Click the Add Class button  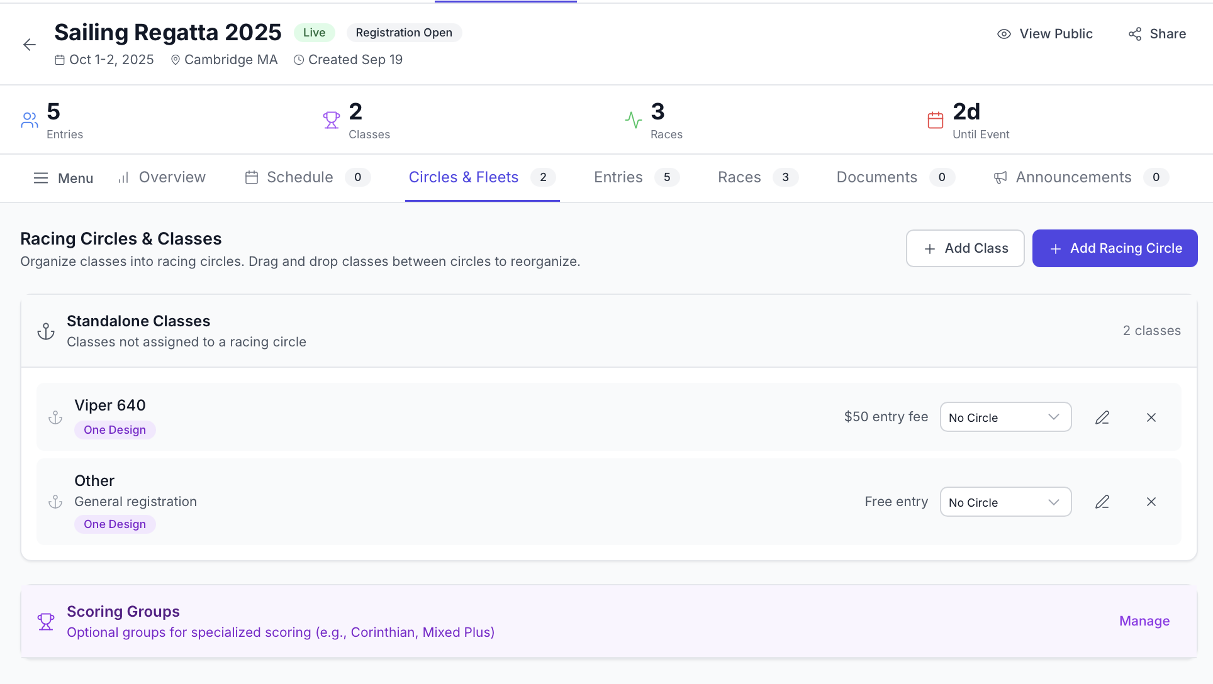964,248
